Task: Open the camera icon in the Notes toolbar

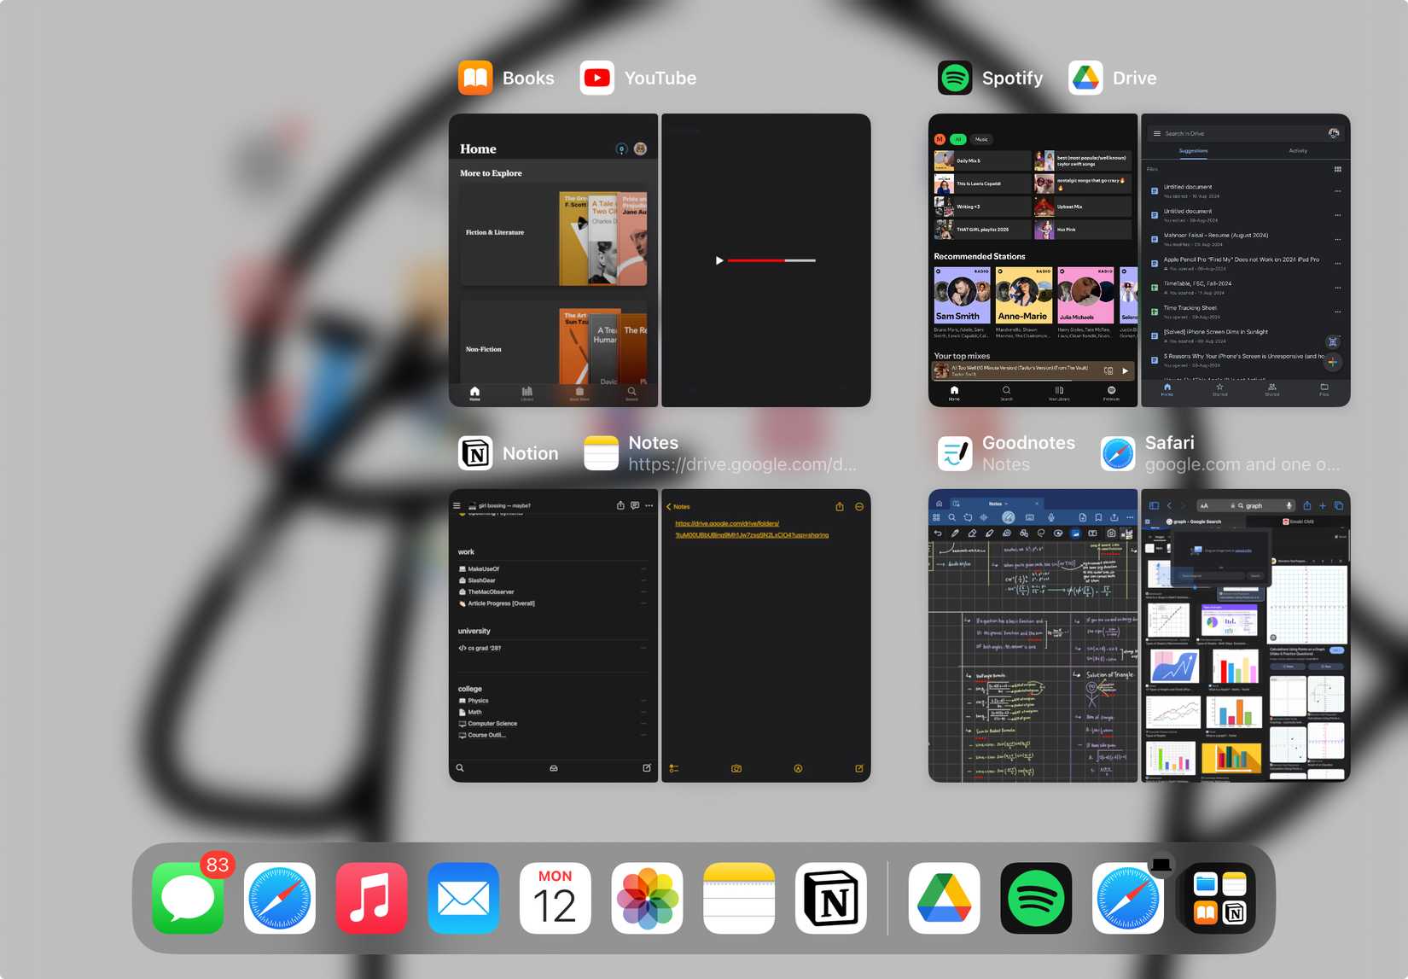Action: pos(736,768)
